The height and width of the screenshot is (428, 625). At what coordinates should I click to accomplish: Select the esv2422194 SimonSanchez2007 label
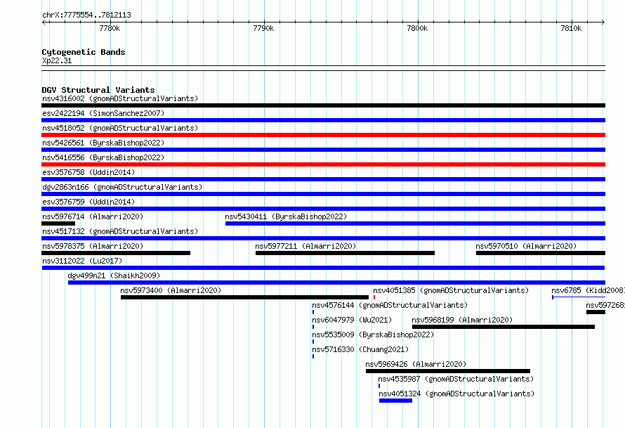[103, 113]
